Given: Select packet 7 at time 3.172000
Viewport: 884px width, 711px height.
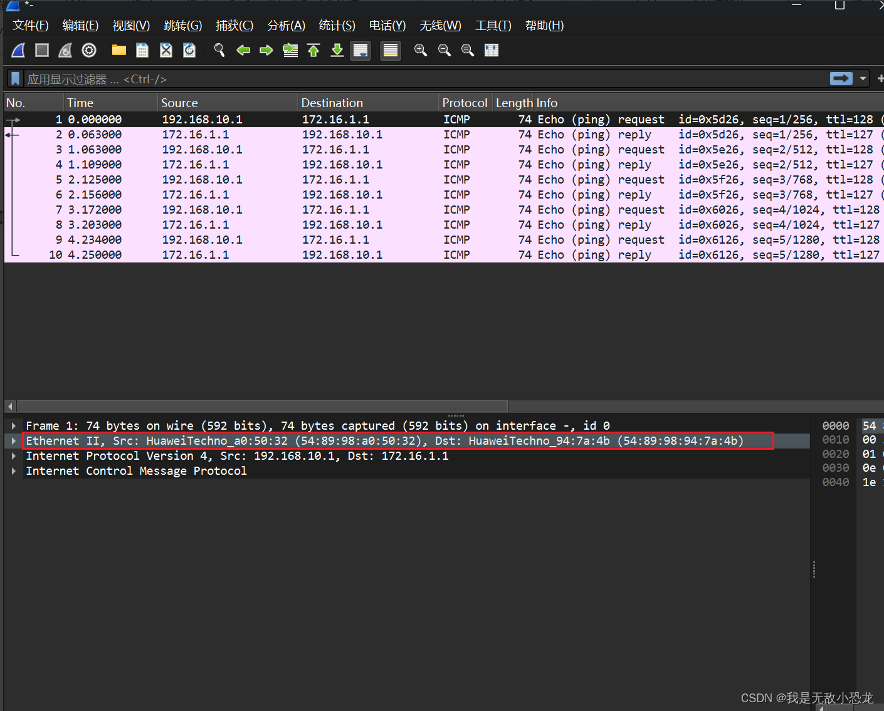Looking at the screenshot, I should [x=444, y=210].
